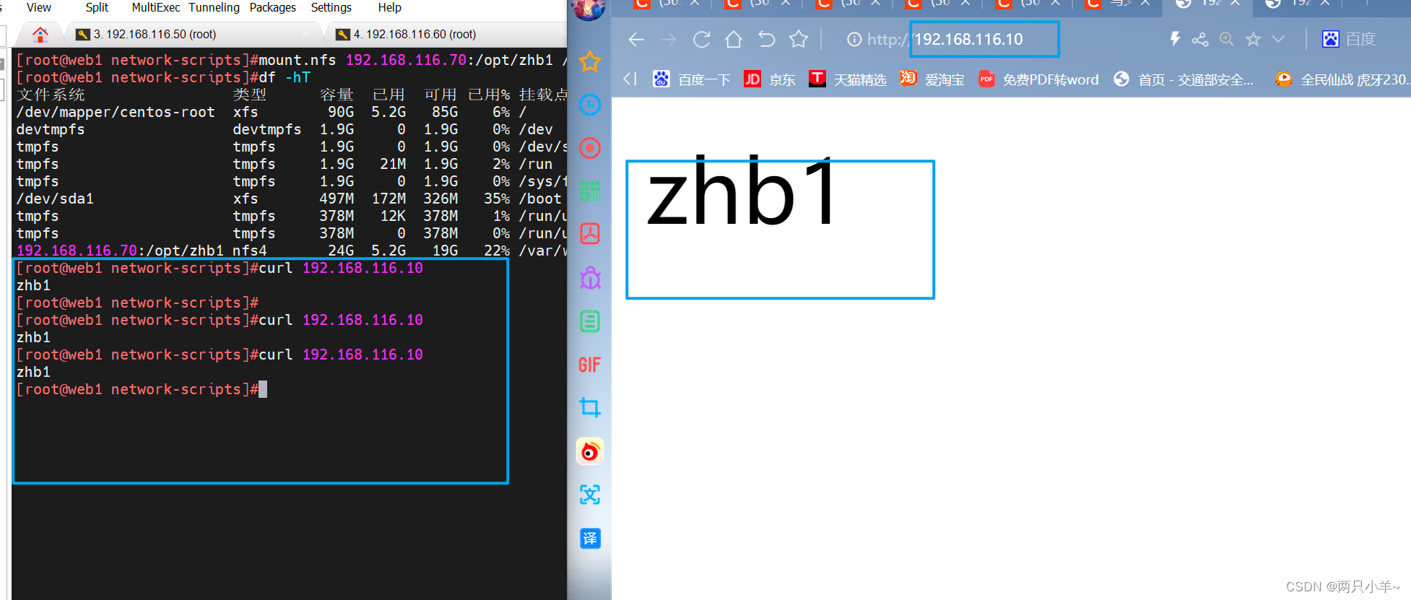Go back in the browser
Image resolution: width=1411 pixels, height=600 pixels.
point(635,39)
